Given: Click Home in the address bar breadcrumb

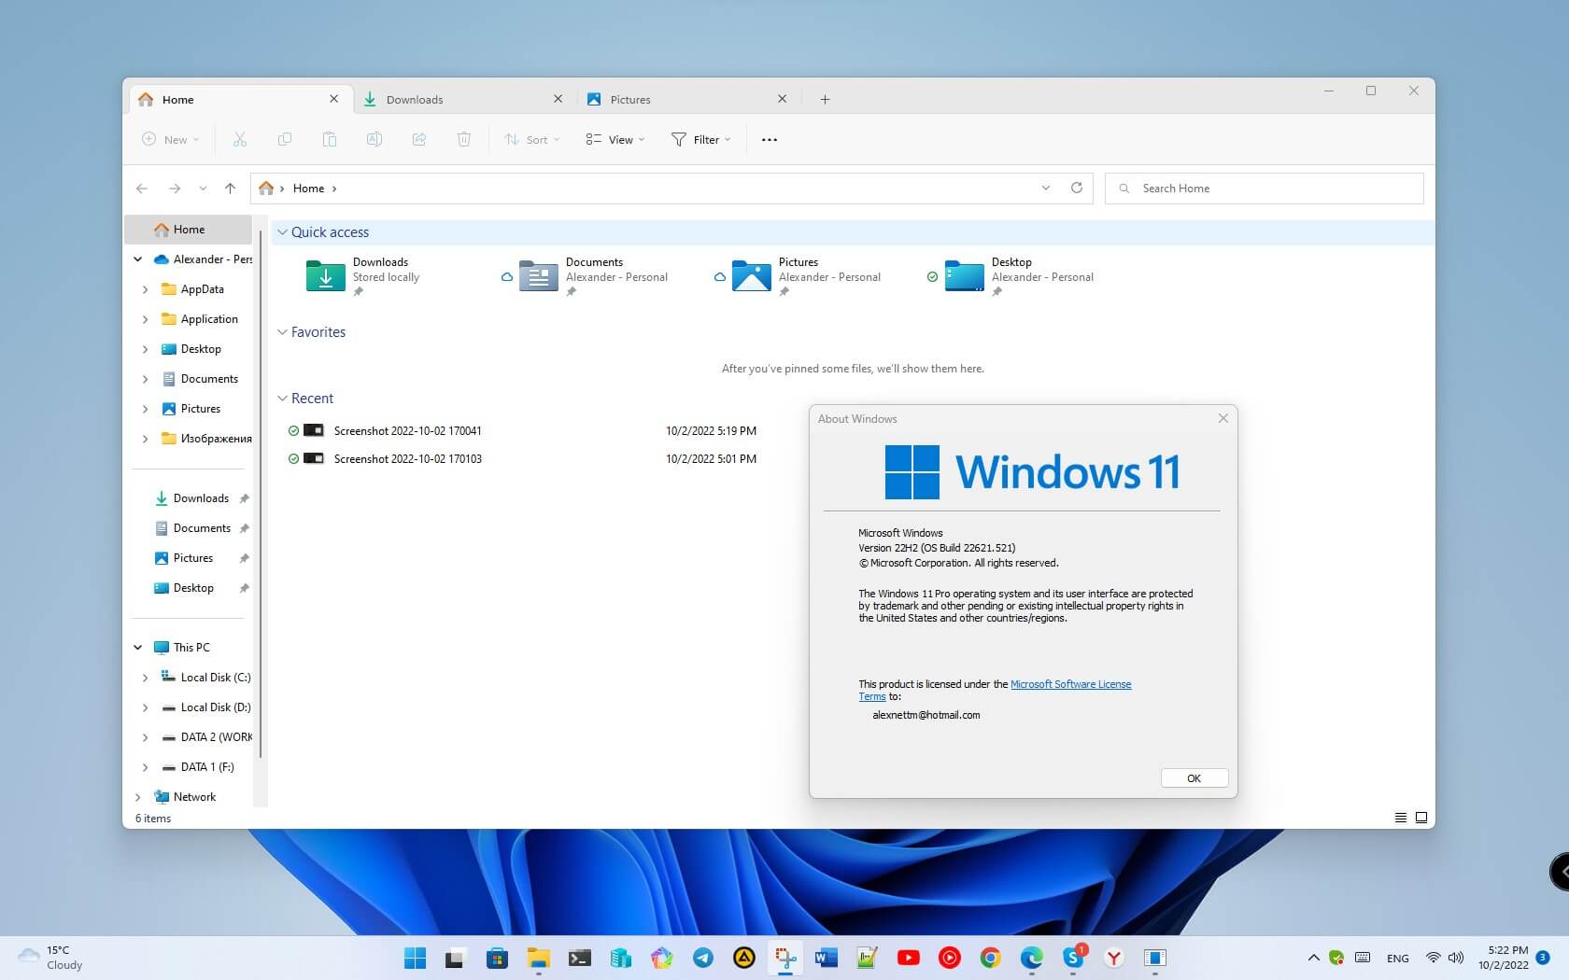Looking at the screenshot, I should pyautogui.click(x=308, y=189).
